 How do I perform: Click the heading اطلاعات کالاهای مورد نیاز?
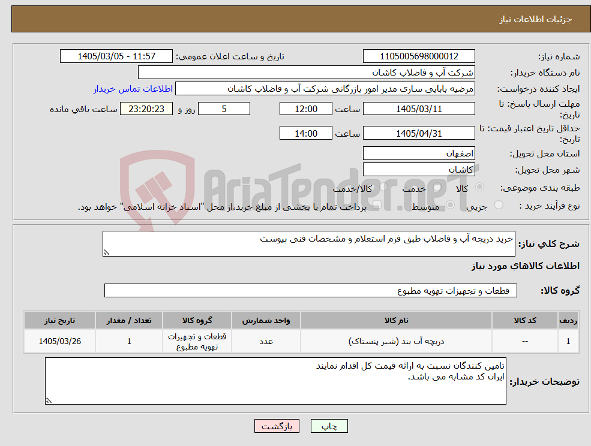(x=526, y=266)
